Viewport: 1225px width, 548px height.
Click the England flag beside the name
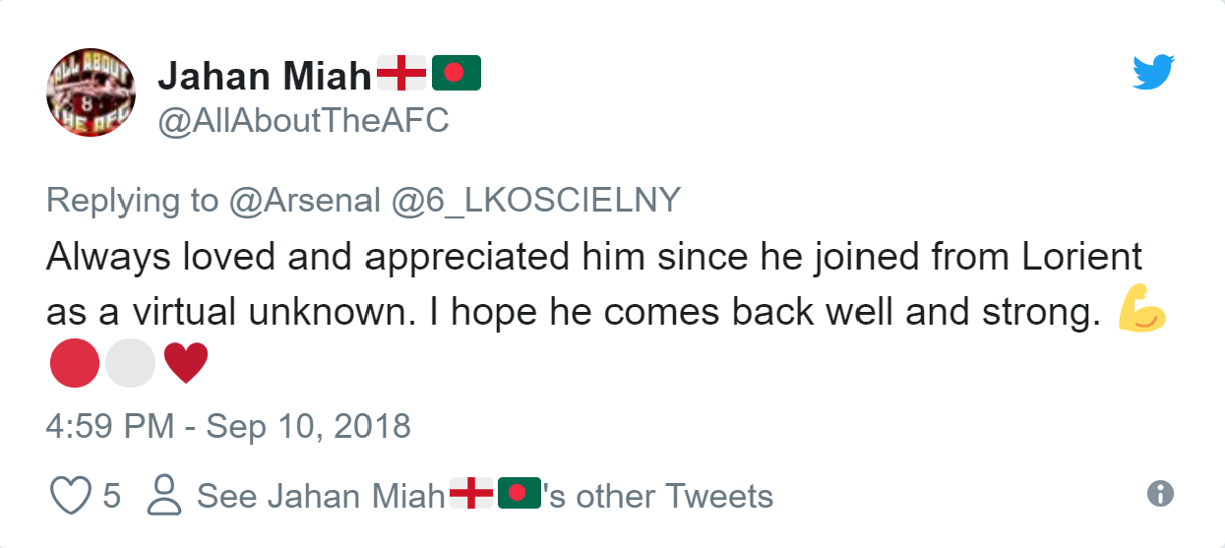[402, 73]
